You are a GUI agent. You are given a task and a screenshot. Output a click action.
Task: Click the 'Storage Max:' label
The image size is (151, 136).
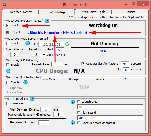pyautogui.click(x=15, y=92)
